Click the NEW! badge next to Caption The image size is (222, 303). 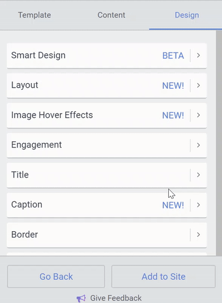(x=173, y=205)
